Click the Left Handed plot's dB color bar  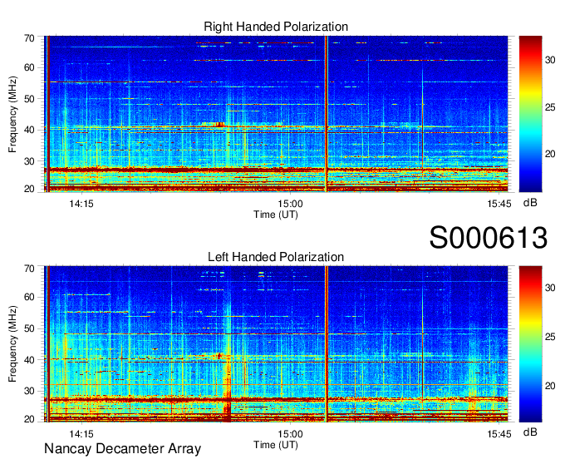pos(530,344)
